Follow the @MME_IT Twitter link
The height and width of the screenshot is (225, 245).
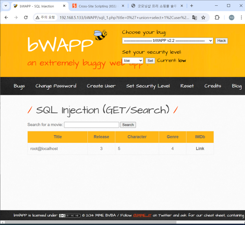(x=142, y=215)
